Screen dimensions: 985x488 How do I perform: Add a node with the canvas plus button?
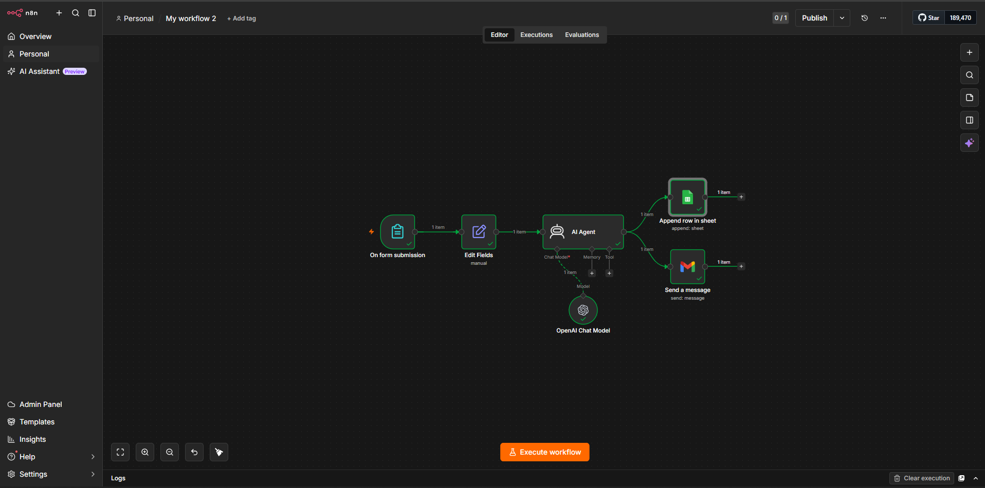click(970, 52)
